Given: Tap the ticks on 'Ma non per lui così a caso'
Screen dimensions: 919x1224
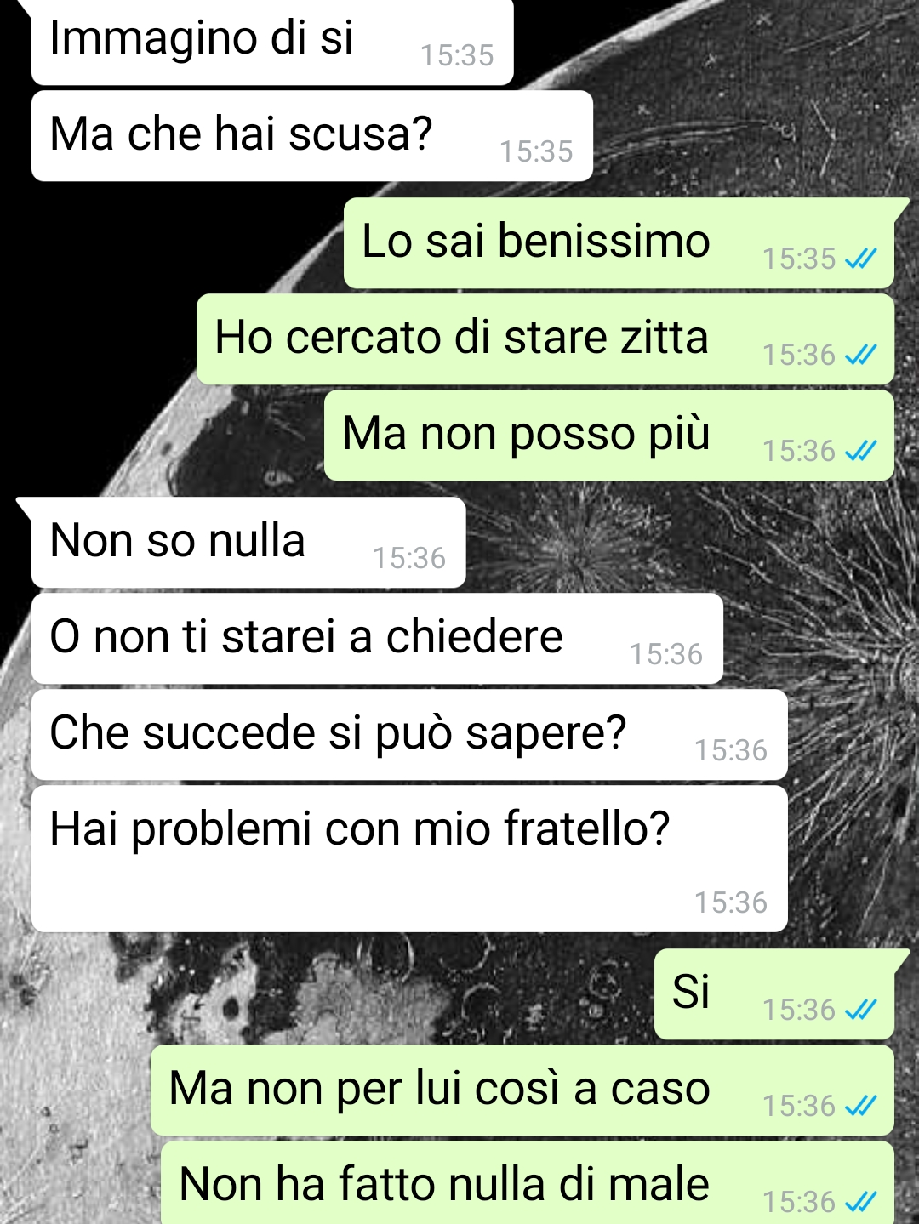Looking at the screenshot, I should [x=860, y=1106].
